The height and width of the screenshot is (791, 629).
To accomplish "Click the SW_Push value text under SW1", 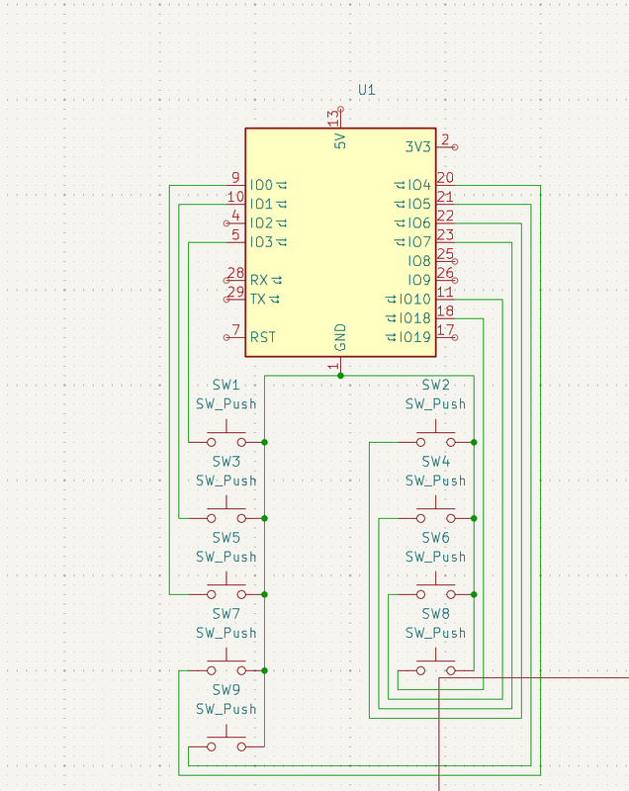I will tap(225, 404).
